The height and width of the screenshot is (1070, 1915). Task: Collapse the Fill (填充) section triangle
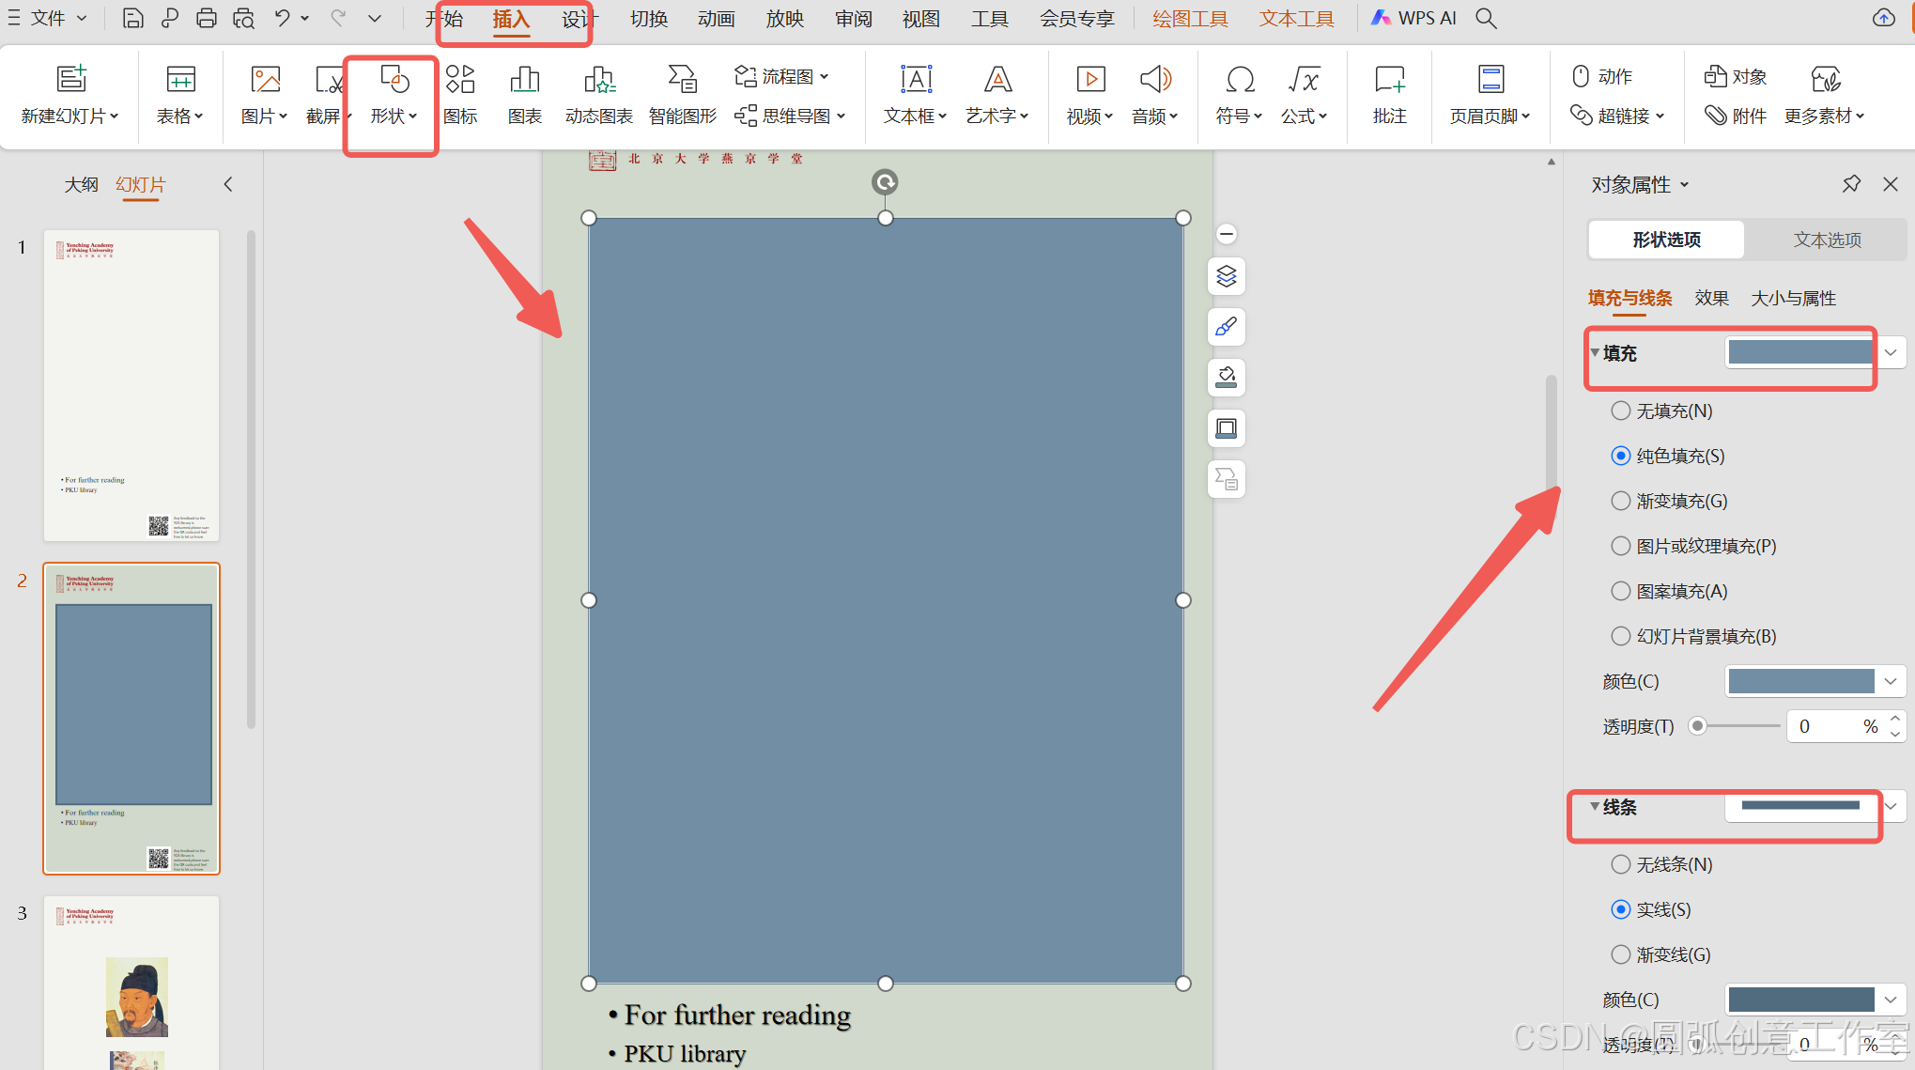1595,352
